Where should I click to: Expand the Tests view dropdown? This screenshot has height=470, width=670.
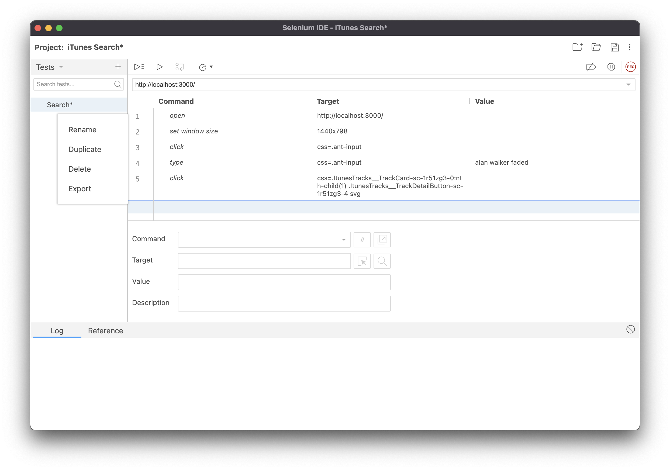(61, 67)
